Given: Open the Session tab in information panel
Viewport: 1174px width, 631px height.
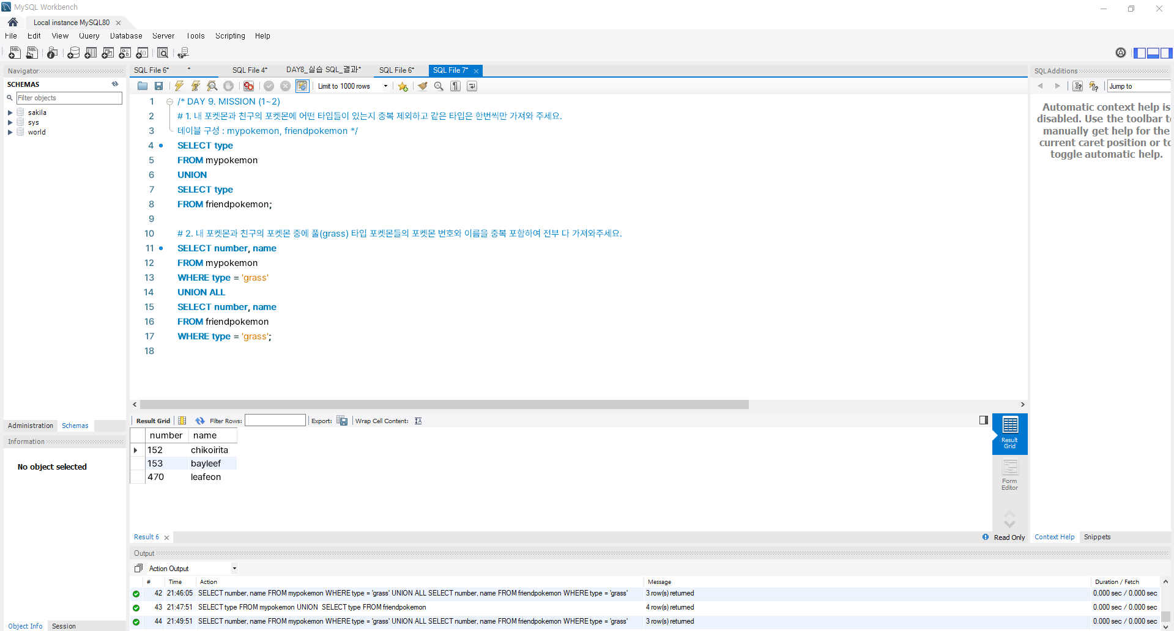Looking at the screenshot, I should [64, 626].
